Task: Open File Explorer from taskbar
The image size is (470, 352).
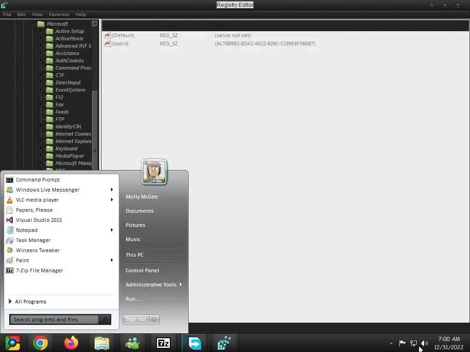Action: pyautogui.click(x=102, y=343)
